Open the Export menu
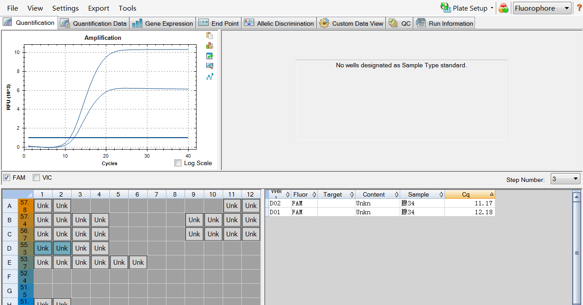 pos(99,8)
